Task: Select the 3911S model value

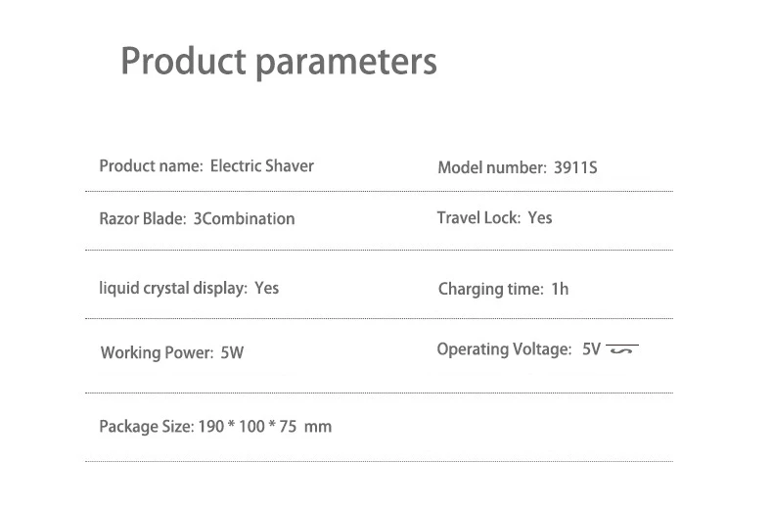Action: pyautogui.click(x=575, y=167)
